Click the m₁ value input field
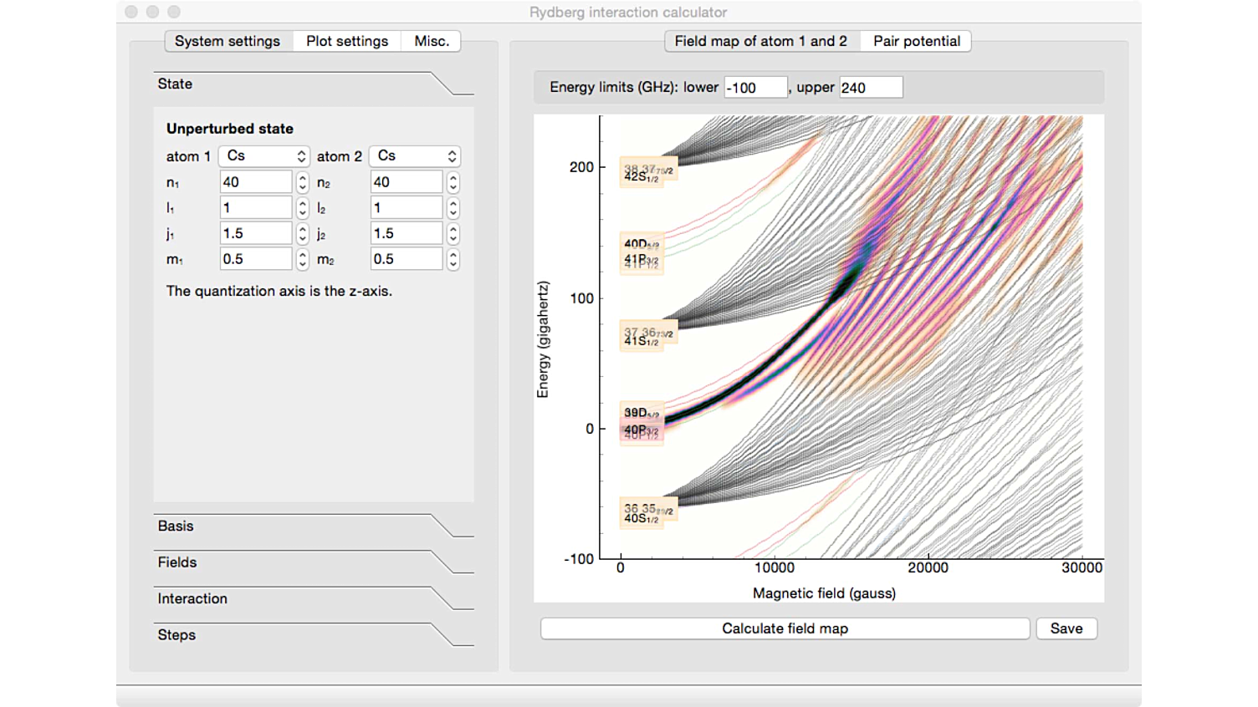Screen dimensions: 1258x707 click(255, 260)
